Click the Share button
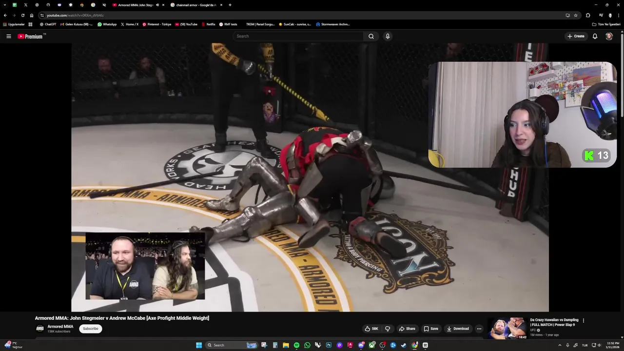 [407, 329]
